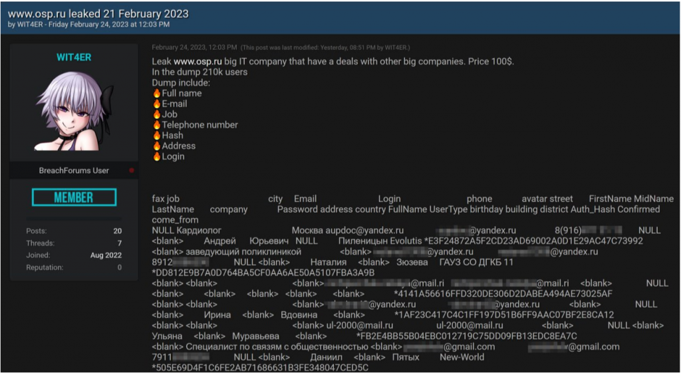Click the post timestamp February 24, 2023, 12:03 PM
This screenshot has width=681, height=373.
tap(194, 47)
